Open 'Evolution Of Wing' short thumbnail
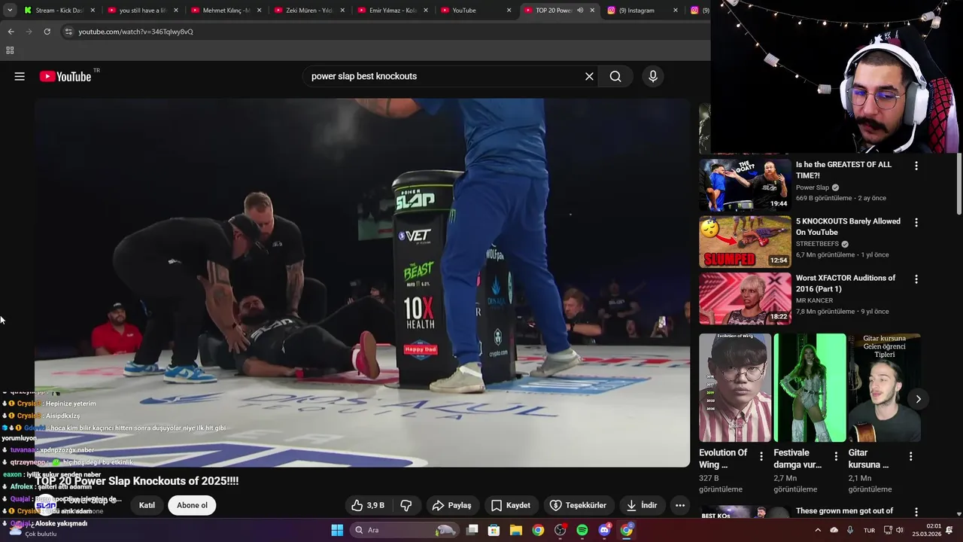963x542 pixels. (735, 388)
